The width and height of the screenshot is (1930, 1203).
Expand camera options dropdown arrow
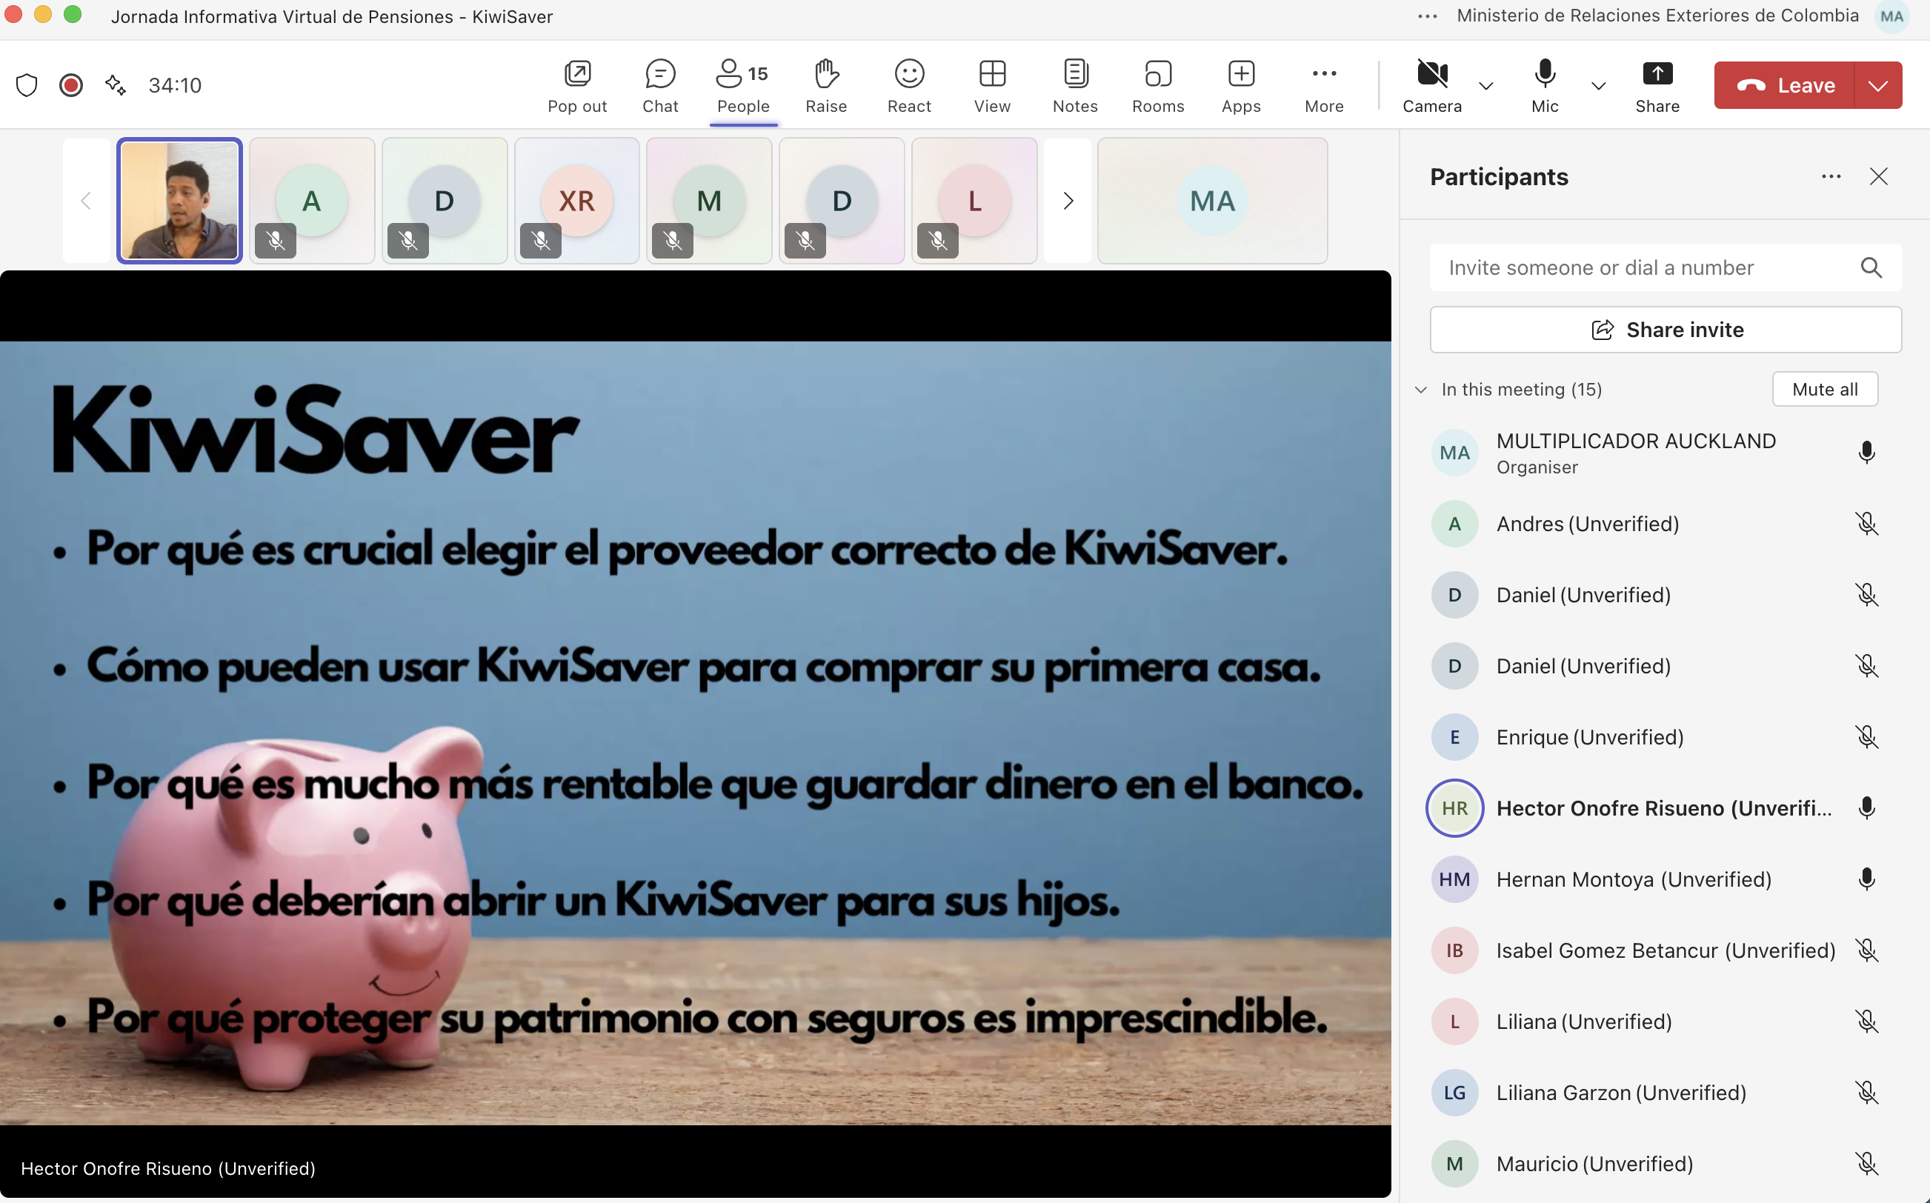click(1485, 86)
